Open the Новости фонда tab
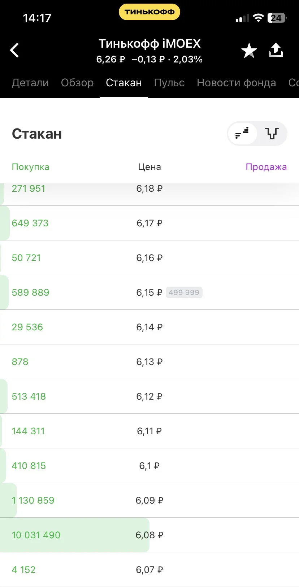This screenshot has width=299, height=587. coord(237,83)
